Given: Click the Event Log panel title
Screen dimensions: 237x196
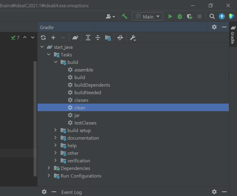Looking at the screenshot, I should (x=71, y=192).
